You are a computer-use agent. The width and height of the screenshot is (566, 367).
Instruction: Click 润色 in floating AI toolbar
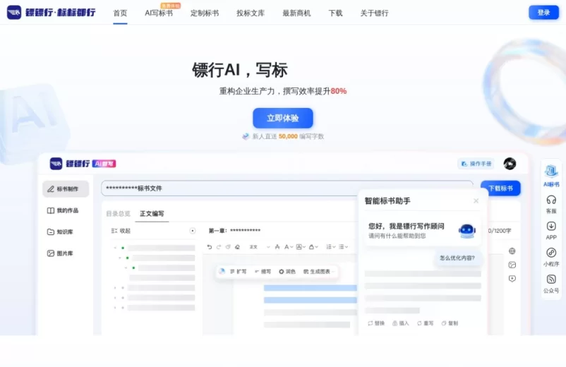click(287, 272)
